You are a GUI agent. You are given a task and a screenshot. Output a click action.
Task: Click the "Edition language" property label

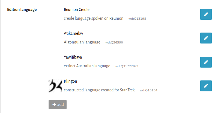coord(22,10)
